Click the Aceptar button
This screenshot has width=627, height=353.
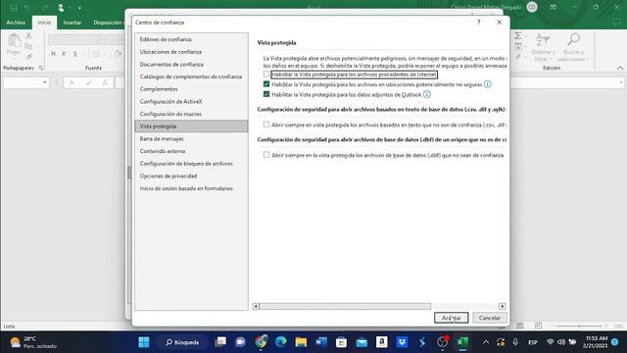pos(451,318)
